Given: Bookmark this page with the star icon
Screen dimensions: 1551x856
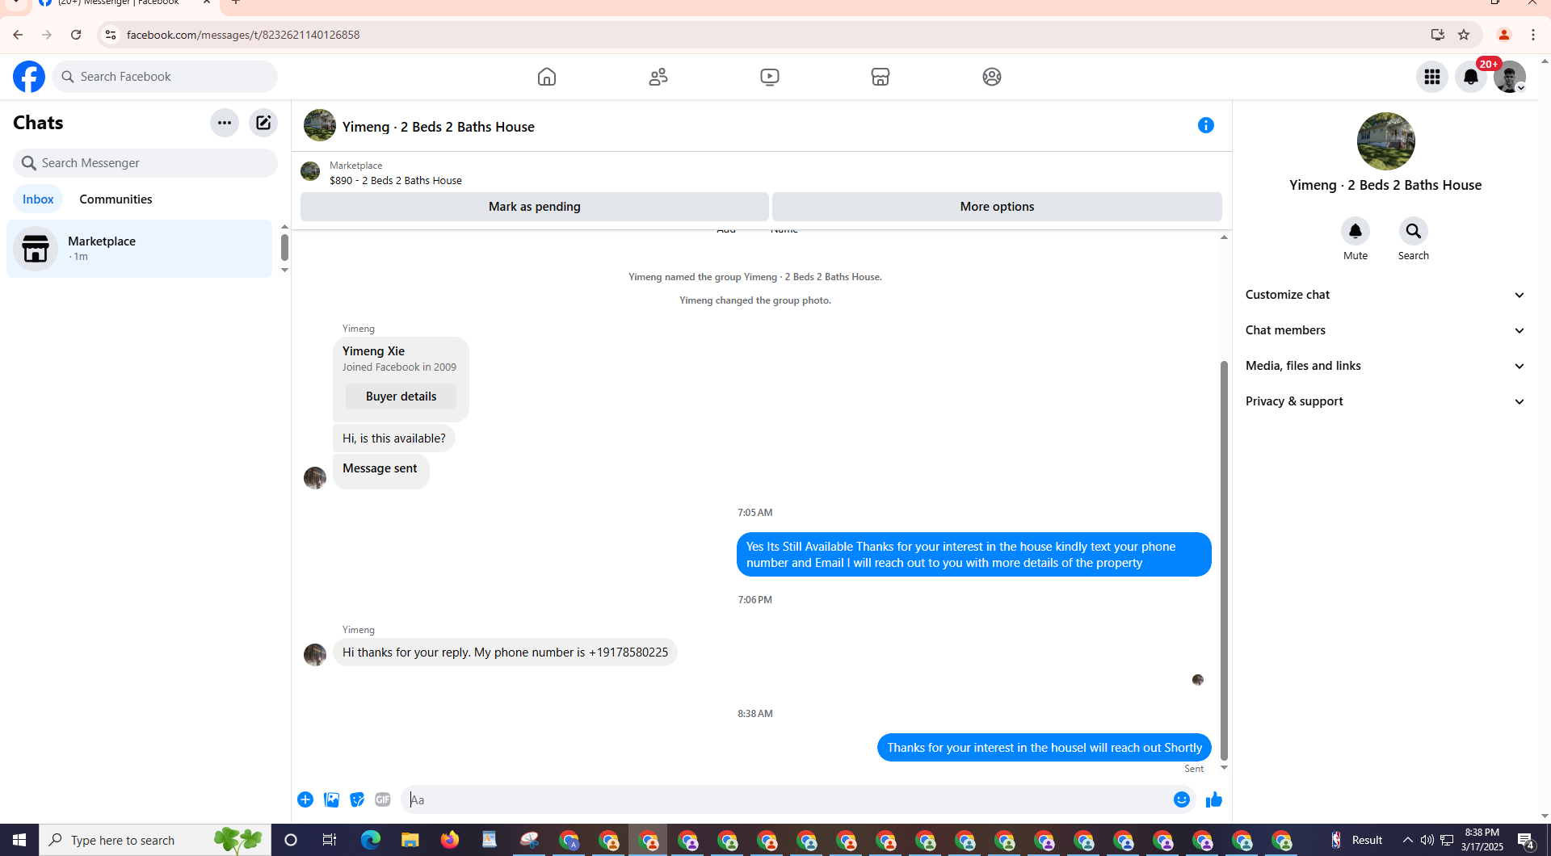Looking at the screenshot, I should click(x=1464, y=35).
